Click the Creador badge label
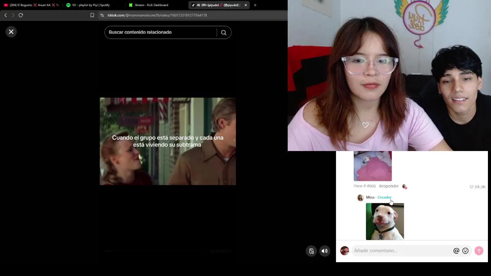 coord(384,197)
